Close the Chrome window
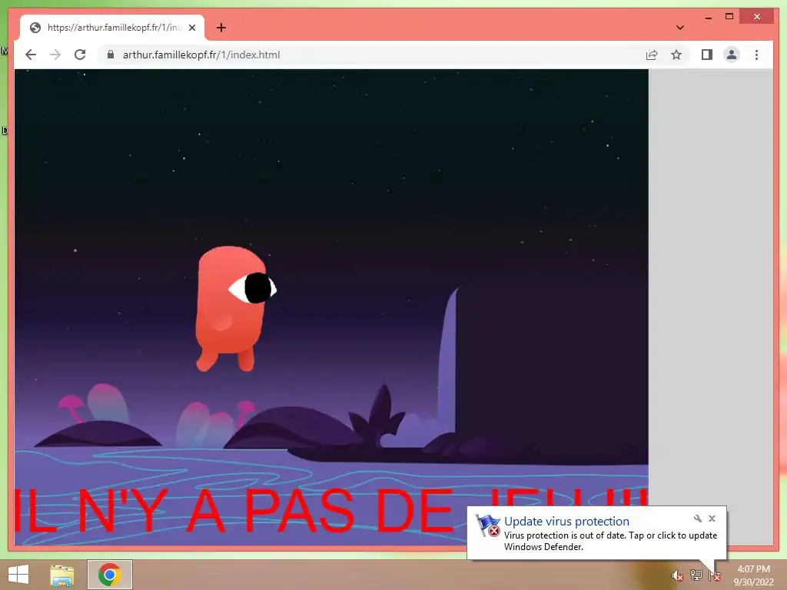This screenshot has height=590, width=787. 757,17
